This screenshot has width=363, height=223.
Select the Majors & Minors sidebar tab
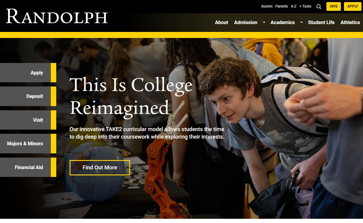click(28, 143)
